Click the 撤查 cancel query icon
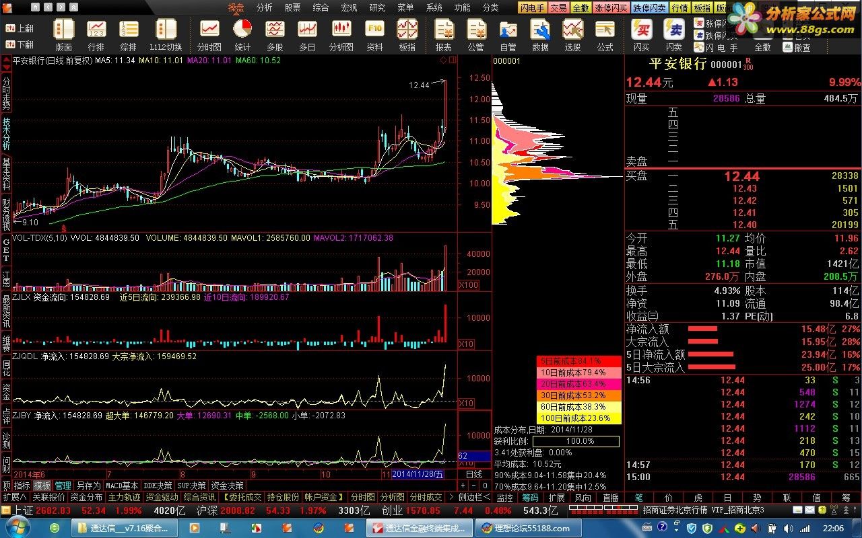The width and height of the screenshot is (862, 538). (797, 48)
